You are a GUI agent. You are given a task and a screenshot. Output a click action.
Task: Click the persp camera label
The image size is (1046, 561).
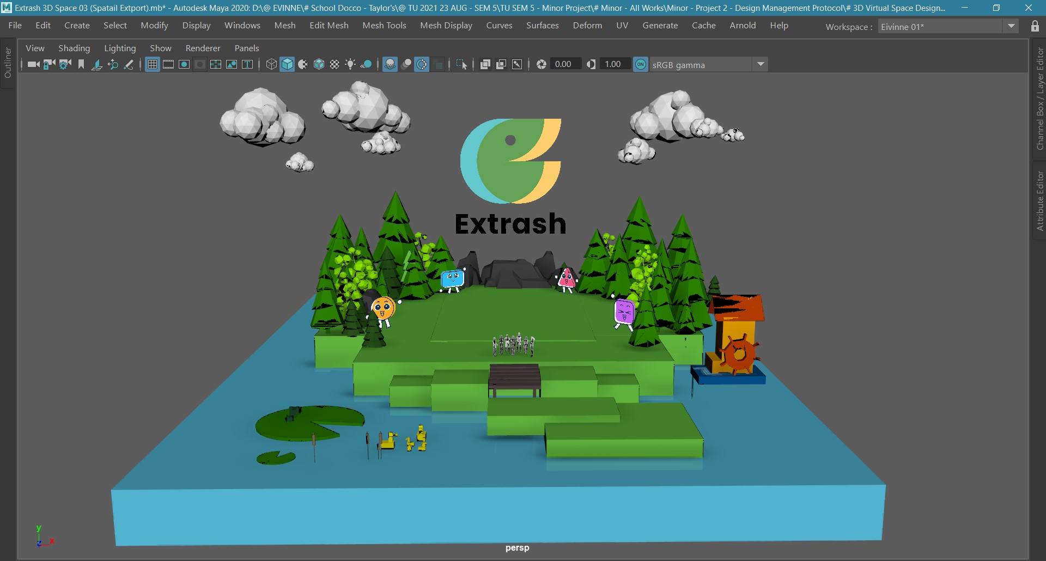point(517,548)
